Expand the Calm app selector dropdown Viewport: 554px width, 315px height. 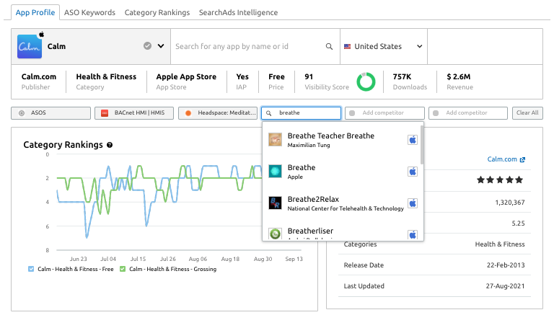(x=161, y=46)
